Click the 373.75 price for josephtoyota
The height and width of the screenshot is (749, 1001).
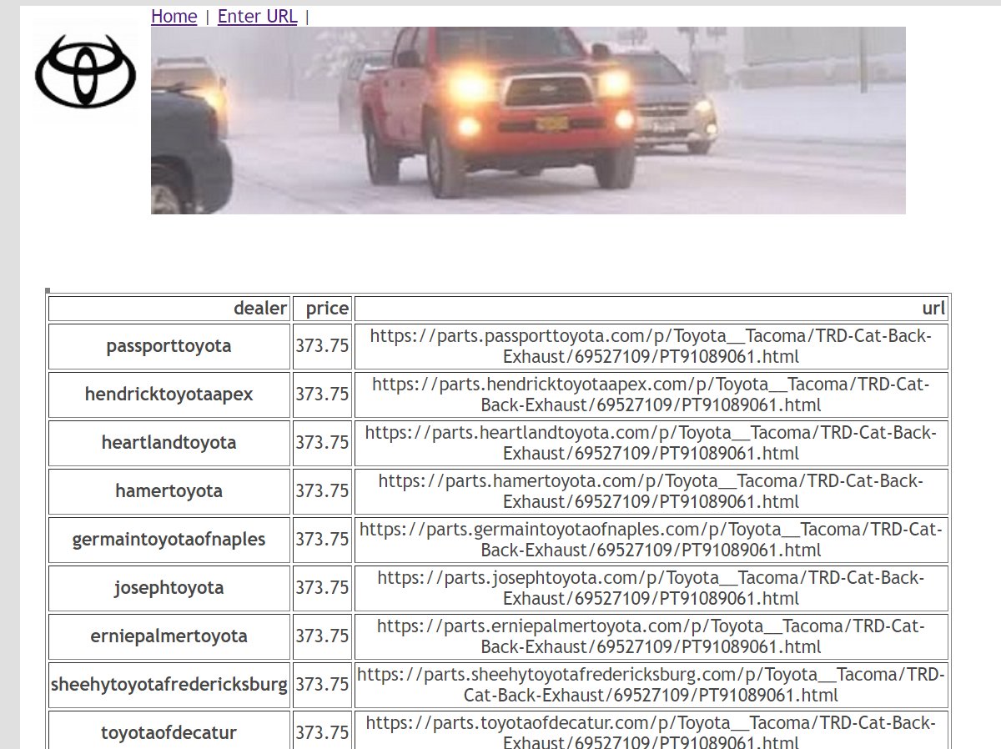(x=322, y=588)
